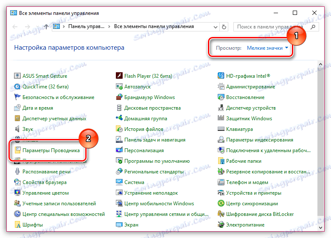The image size is (331, 238).
Task: Open Распознавание речи microphone icon
Action: point(17,171)
